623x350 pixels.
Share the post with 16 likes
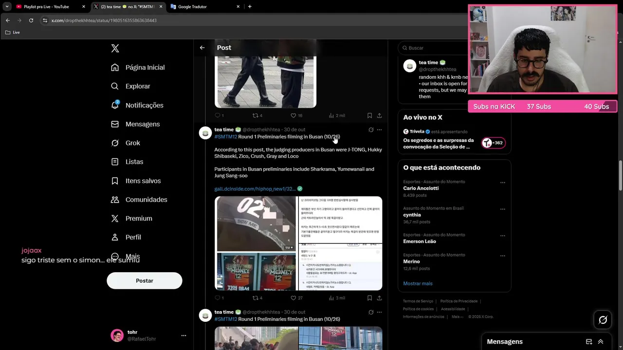pos(379,116)
